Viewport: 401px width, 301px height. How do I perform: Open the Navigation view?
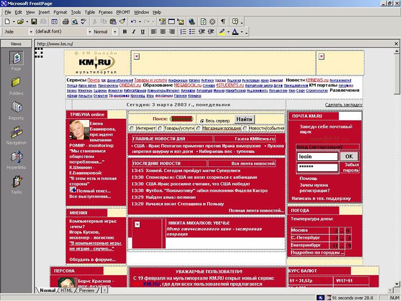[16, 134]
